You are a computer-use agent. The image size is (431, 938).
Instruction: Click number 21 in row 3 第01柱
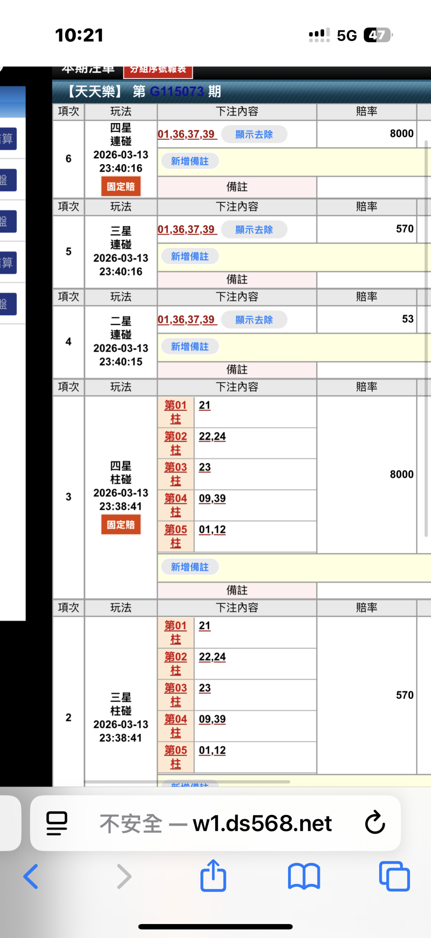click(205, 405)
